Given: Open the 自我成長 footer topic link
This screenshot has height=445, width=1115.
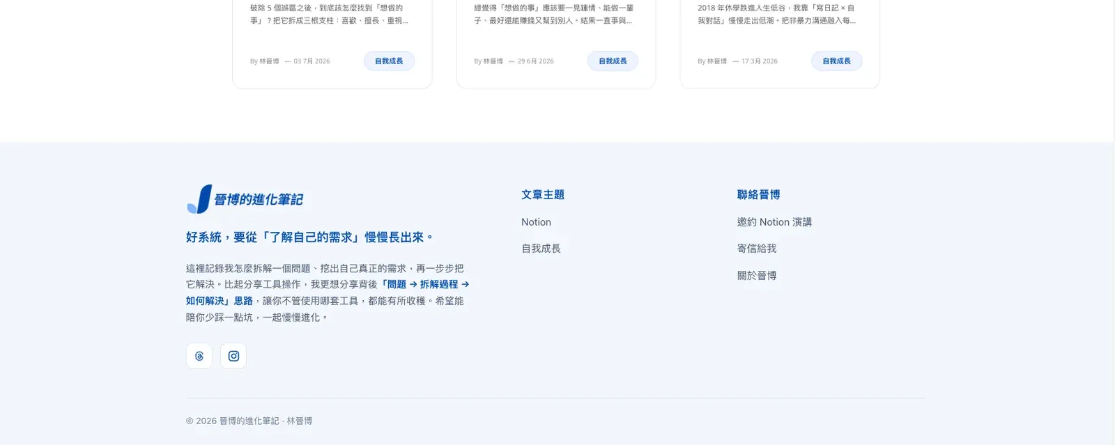Looking at the screenshot, I should (541, 249).
